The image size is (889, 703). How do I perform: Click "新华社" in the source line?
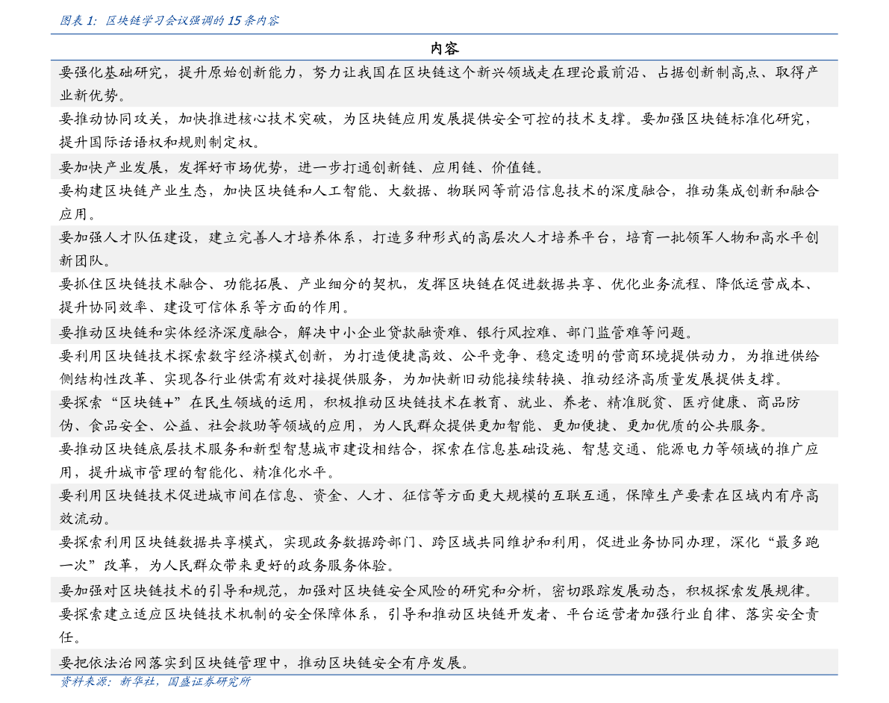[x=135, y=681]
